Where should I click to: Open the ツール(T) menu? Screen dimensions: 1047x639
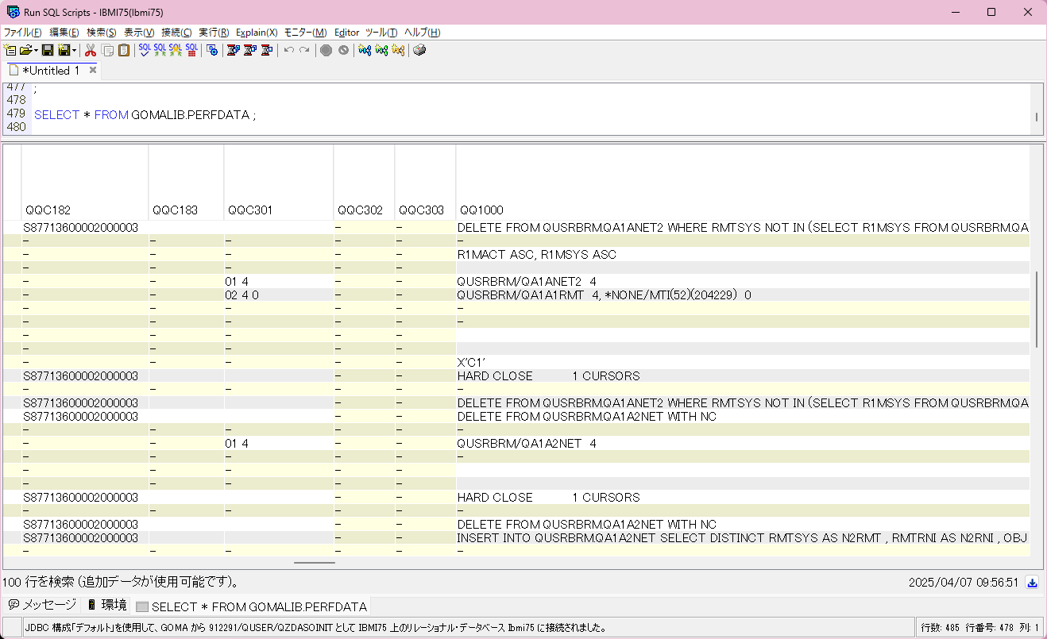(x=382, y=33)
